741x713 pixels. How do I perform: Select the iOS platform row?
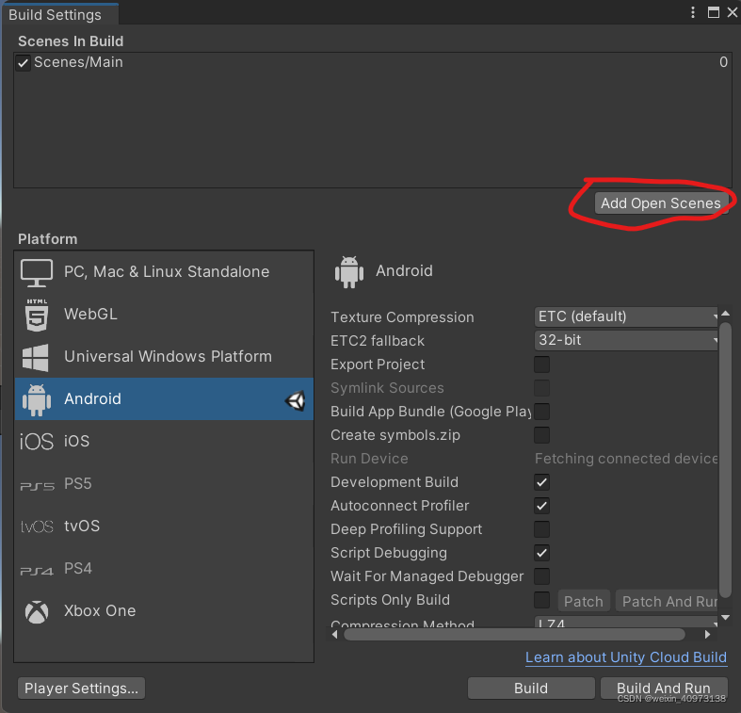[x=164, y=442]
